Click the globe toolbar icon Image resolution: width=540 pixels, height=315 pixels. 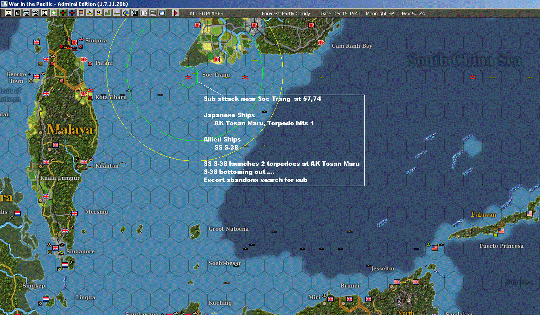coord(126,13)
